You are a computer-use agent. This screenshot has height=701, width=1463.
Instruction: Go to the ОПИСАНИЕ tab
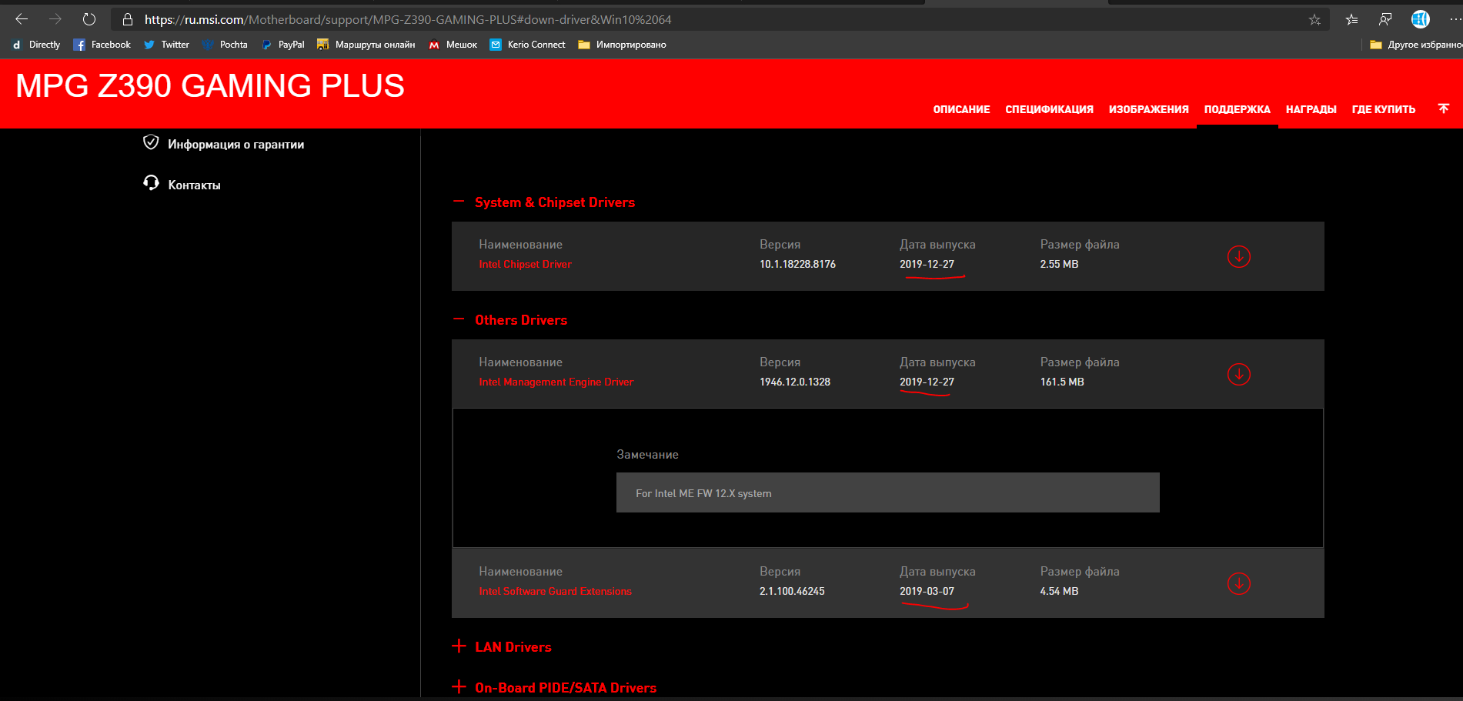[961, 109]
